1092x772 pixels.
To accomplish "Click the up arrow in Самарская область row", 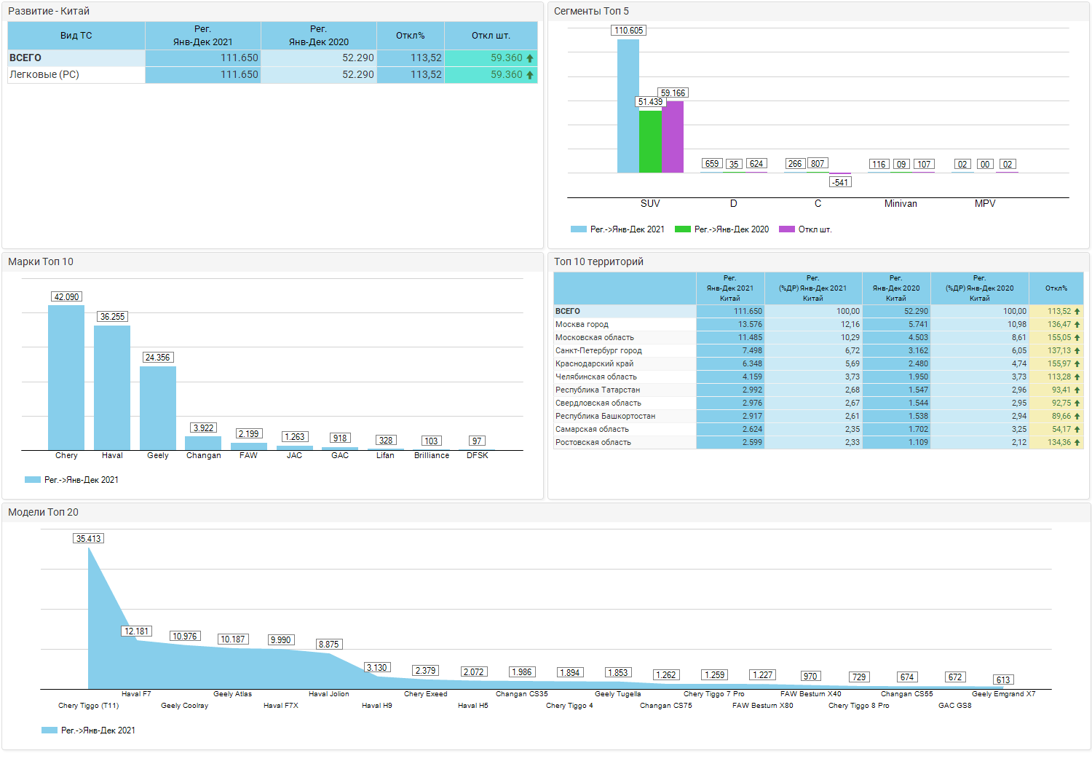I will click(1077, 430).
